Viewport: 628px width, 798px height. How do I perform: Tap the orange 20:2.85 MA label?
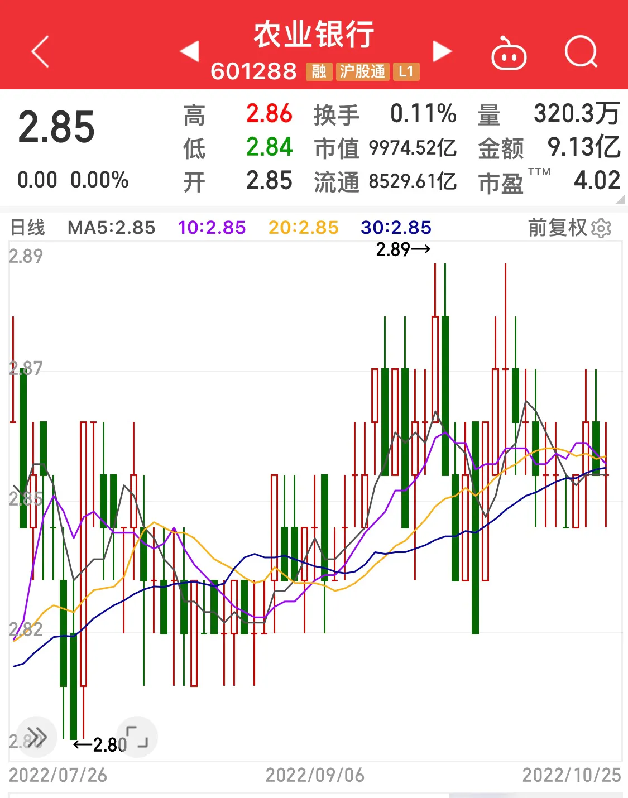[x=303, y=228]
